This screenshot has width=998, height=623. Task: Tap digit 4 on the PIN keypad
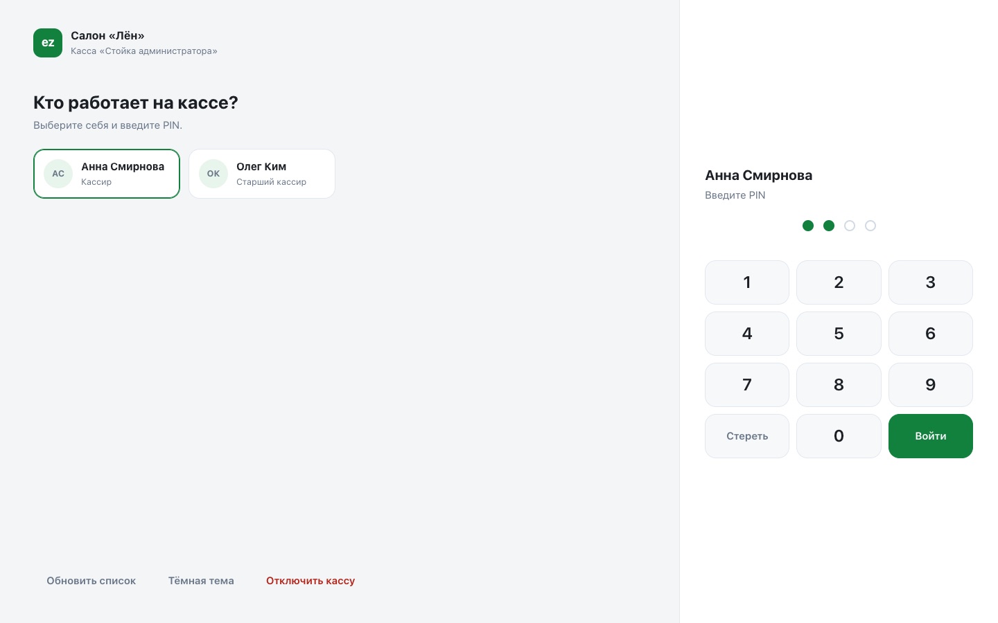tap(747, 334)
